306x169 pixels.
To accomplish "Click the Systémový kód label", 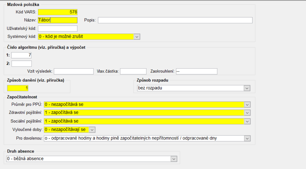I will point(22,37).
